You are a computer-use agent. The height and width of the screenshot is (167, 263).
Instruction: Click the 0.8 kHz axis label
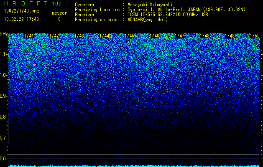pyautogui.click(x=3, y=117)
